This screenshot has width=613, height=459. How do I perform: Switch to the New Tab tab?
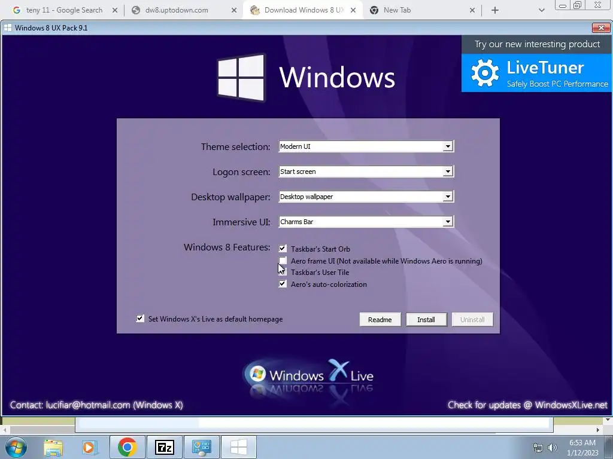(x=397, y=10)
